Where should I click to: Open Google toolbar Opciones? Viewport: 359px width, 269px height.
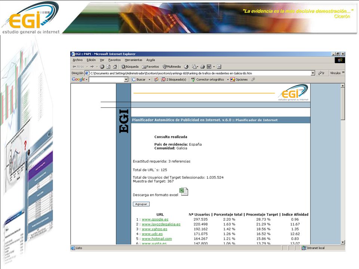click(x=239, y=79)
